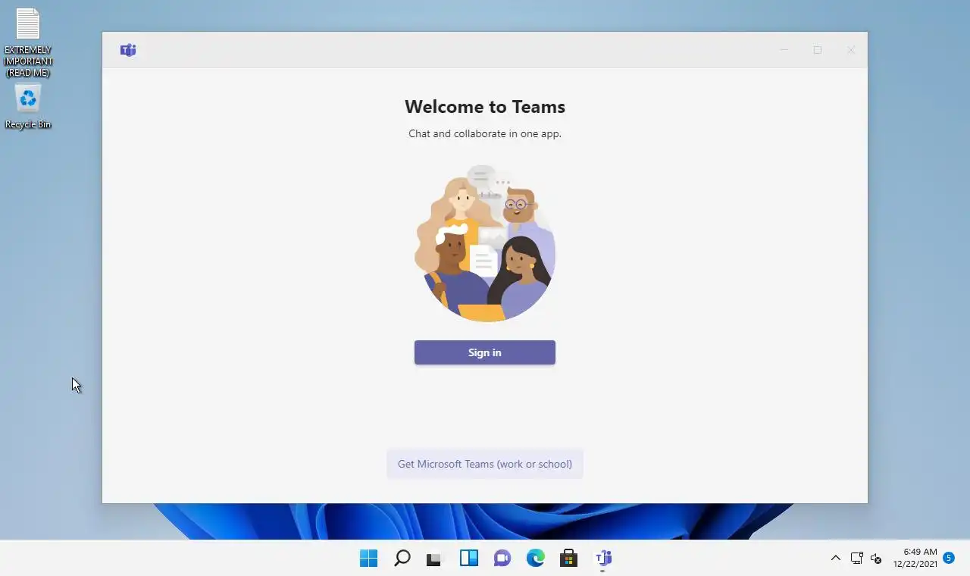This screenshot has height=576, width=970.
Task: Open the Widgets panel
Action: pos(469,559)
